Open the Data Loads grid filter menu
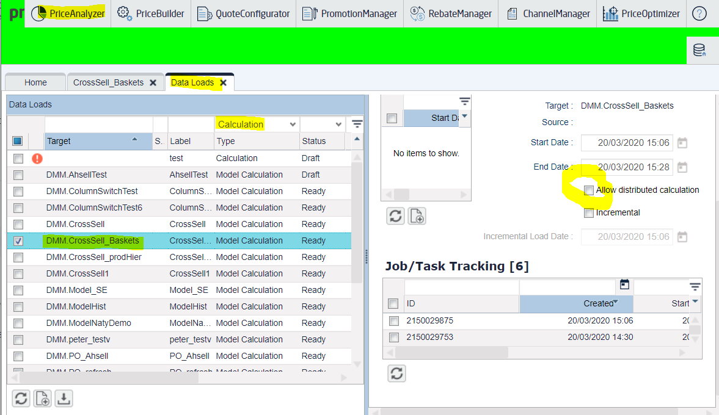The height and width of the screenshot is (415, 719). click(357, 125)
